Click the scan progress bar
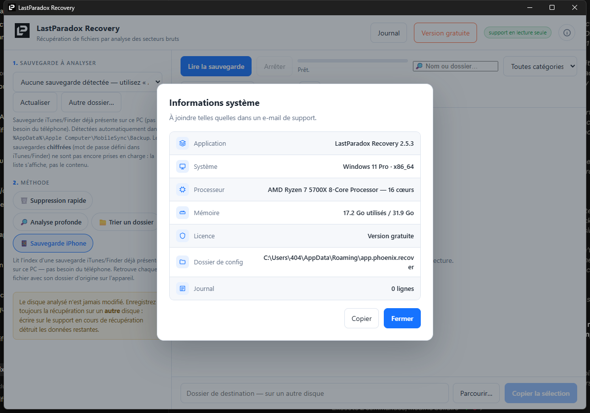Screen dimensions: 590x413 pyautogui.click(x=353, y=61)
